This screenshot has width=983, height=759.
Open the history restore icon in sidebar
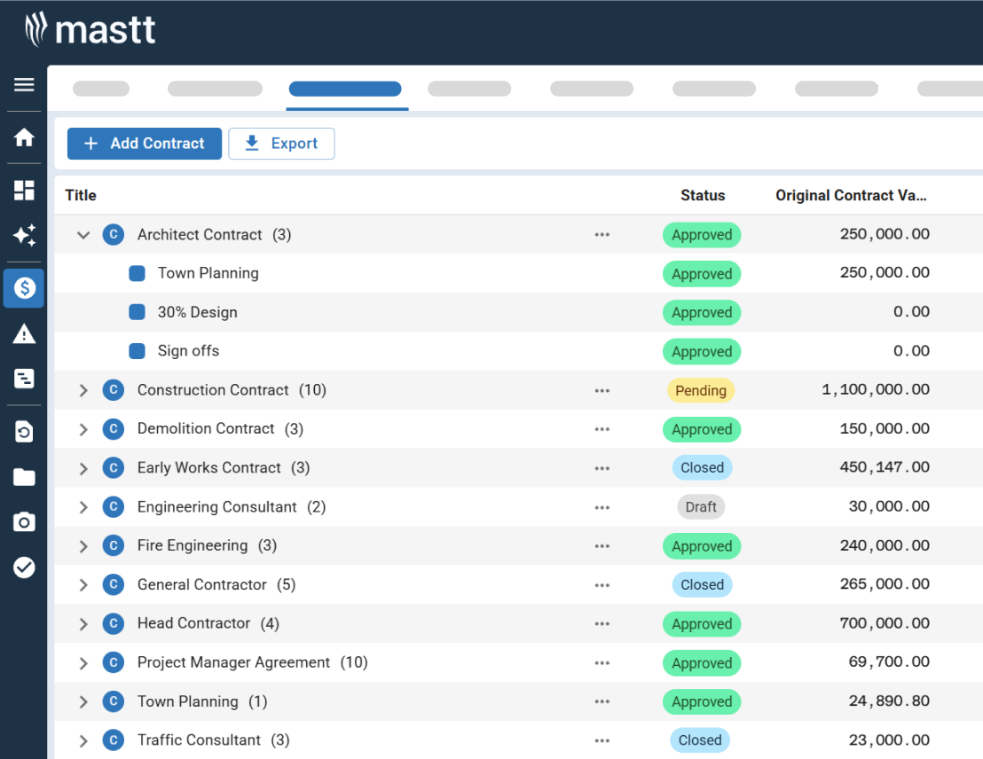pyautogui.click(x=24, y=431)
